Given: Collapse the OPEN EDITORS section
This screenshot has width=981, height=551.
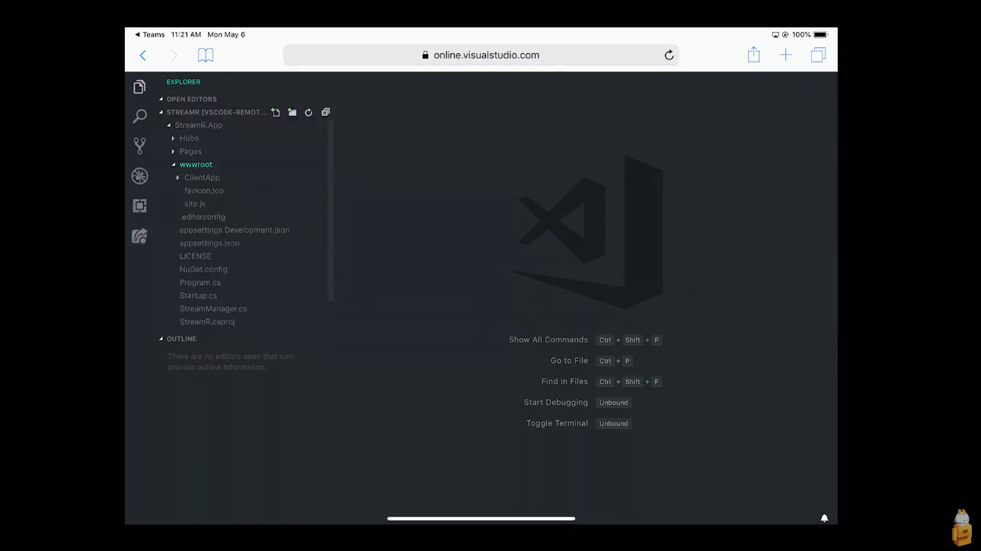Looking at the screenshot, I should click(x=192, y=99).
